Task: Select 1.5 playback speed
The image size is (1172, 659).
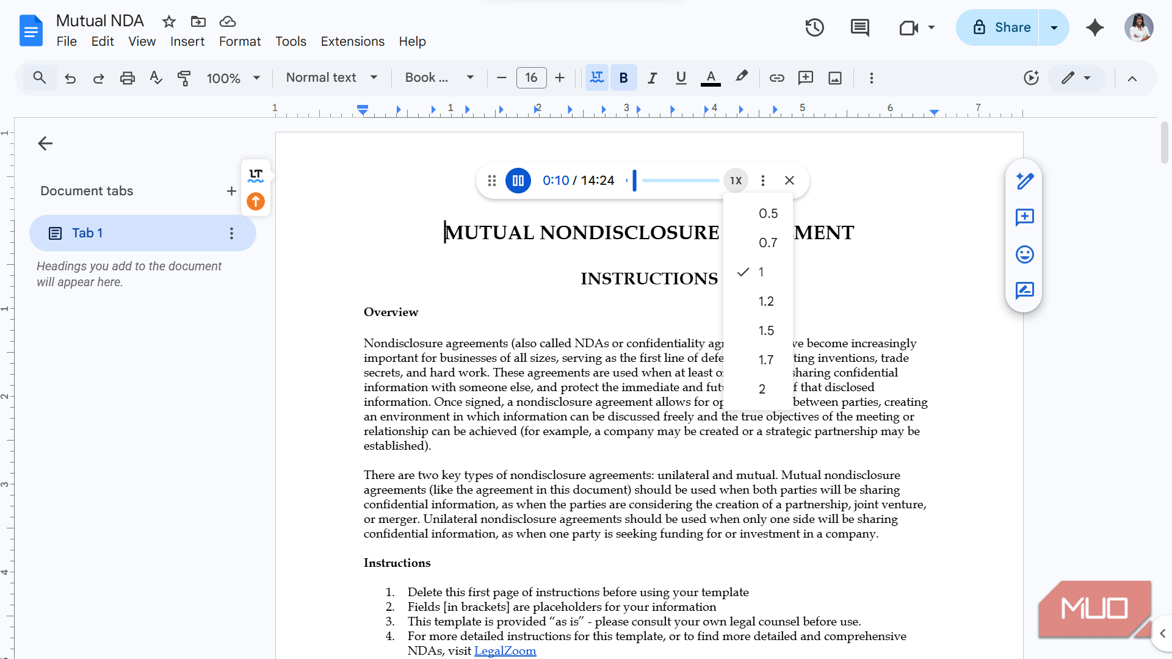Action: [758, 331]
